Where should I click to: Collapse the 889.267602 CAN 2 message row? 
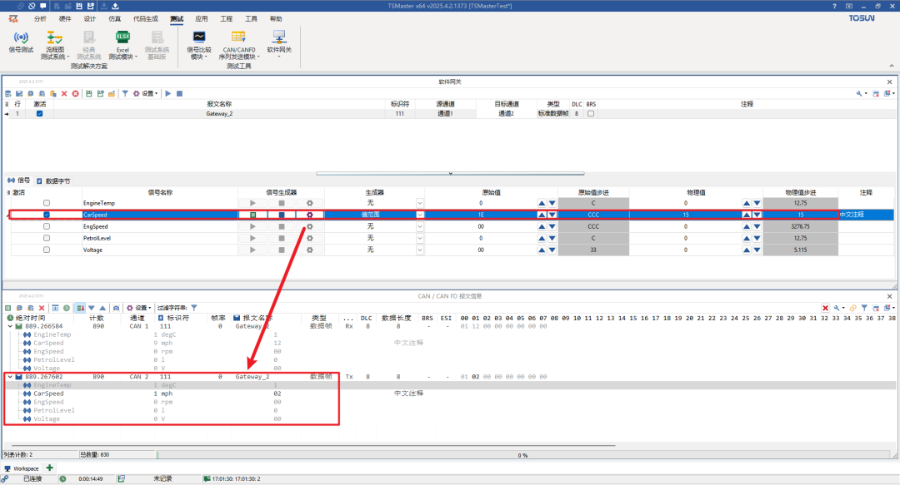pyautogui.click(x=10, y=377)
